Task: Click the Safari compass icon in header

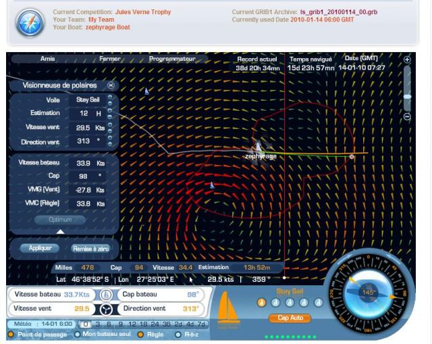Action: (30, 22)
